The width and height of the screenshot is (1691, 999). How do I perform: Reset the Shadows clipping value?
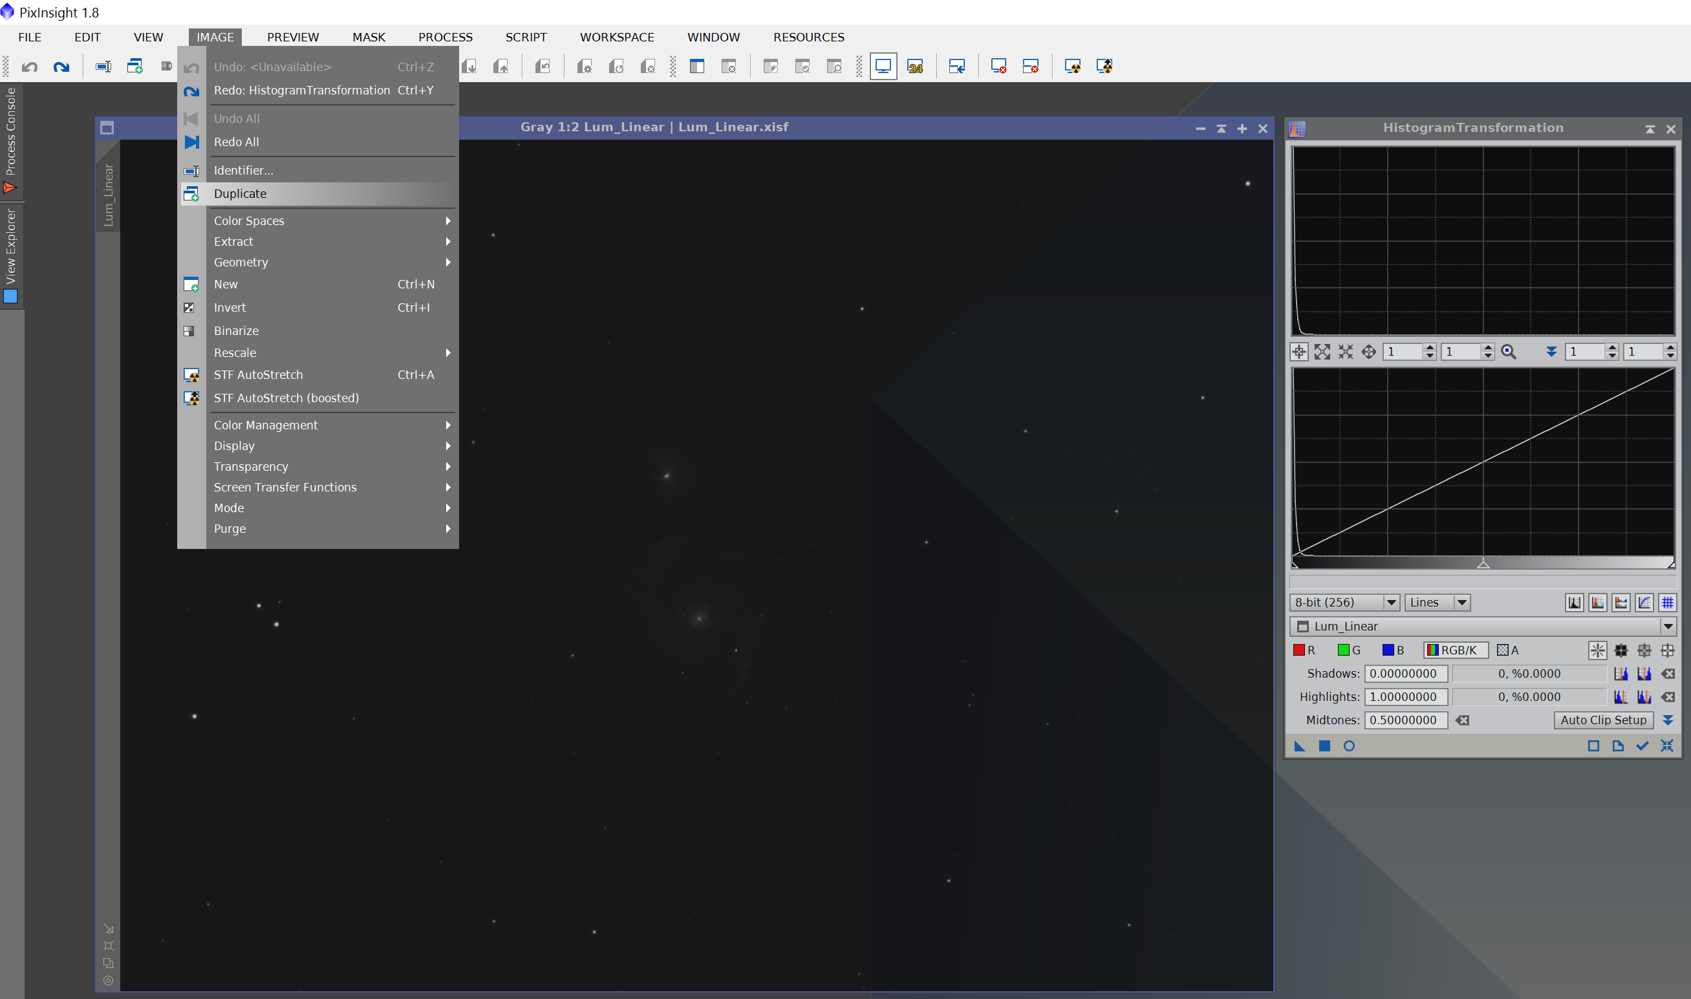pos(1668,673)
